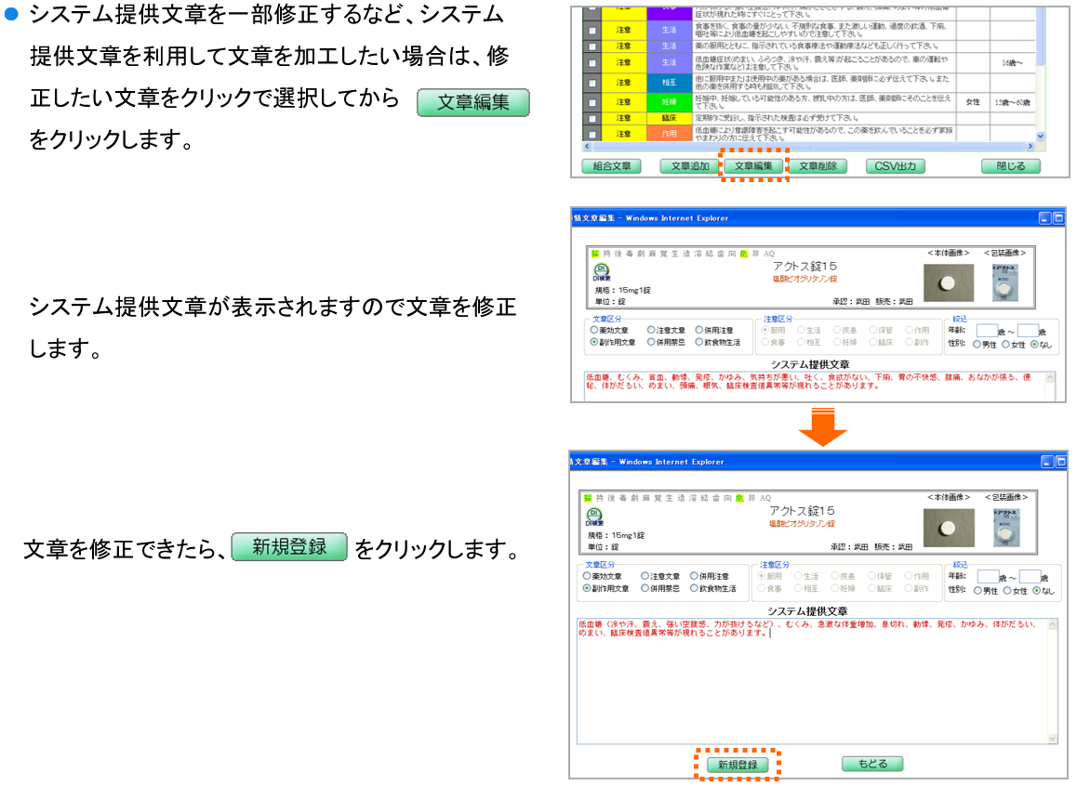Click 文章編集 button next to 文章追加
The height and width of the screenshot is (786, 1077).
point(753,166)
